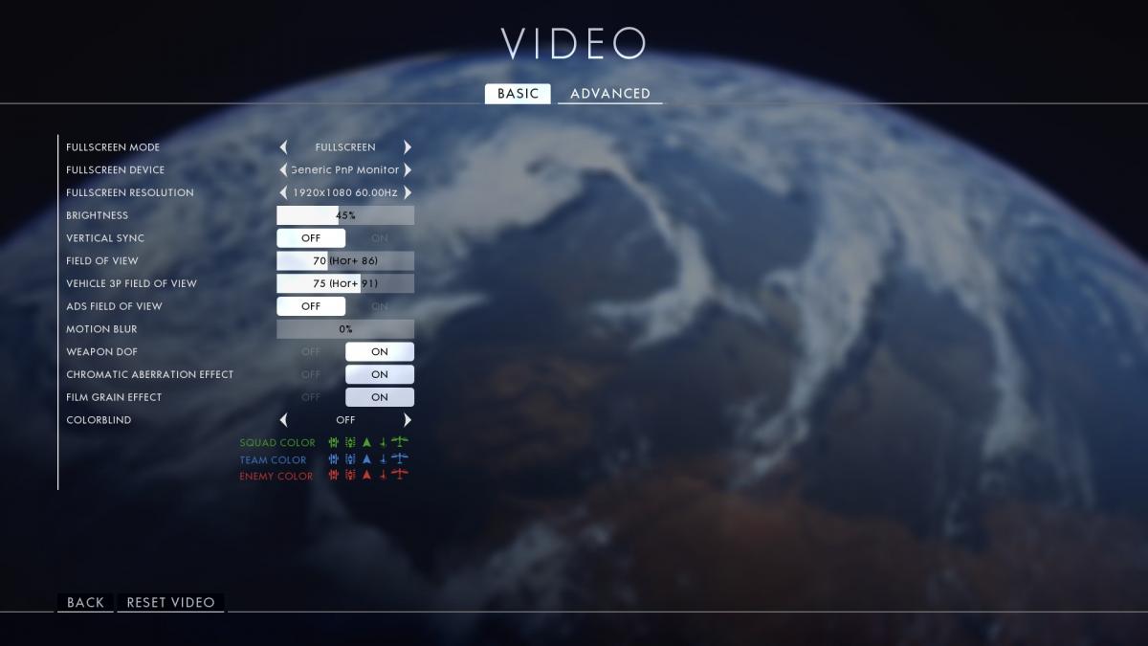The width and height of the screenshot is (1148, 646).
Task: Go back with the Back button
Action: pyautogui.click(x=85, y=602)
